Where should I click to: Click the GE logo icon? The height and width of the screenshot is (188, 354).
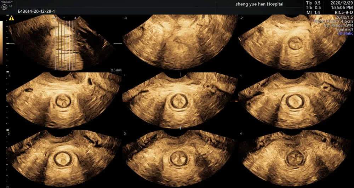coord(4,7)
